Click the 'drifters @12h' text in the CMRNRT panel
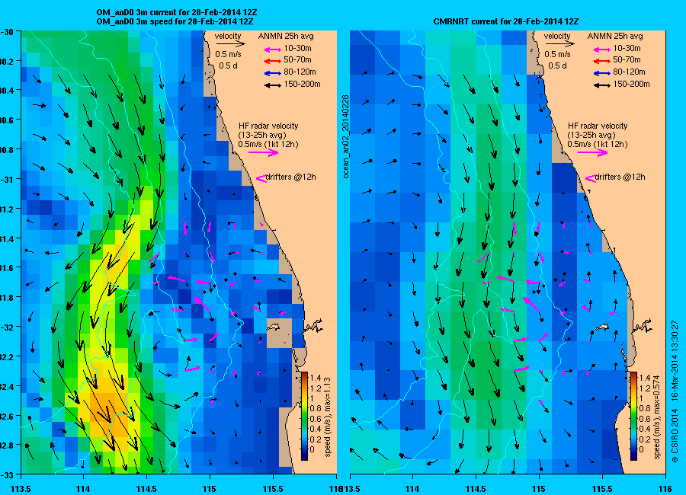The height and width of the screenshot is (495, 686). 620,177
